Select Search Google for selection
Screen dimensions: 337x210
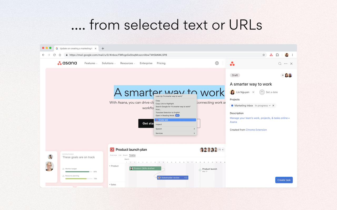point(175,107)
